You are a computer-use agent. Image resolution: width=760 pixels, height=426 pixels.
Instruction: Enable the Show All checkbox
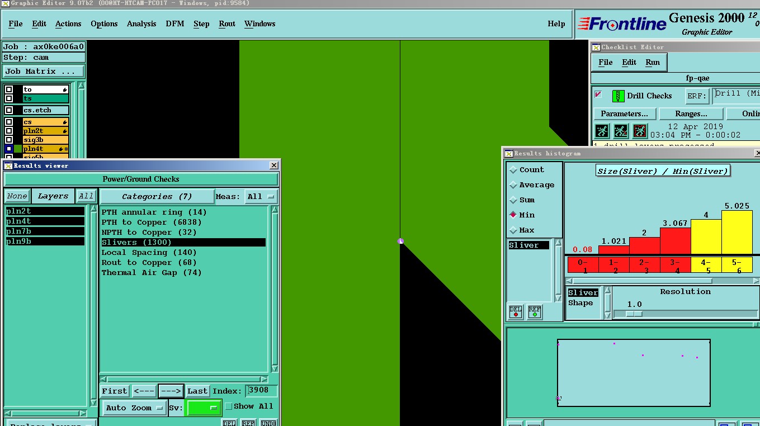point(228,406)
